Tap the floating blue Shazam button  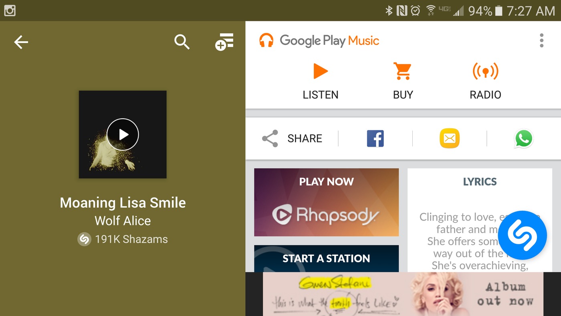click(522, 235)
